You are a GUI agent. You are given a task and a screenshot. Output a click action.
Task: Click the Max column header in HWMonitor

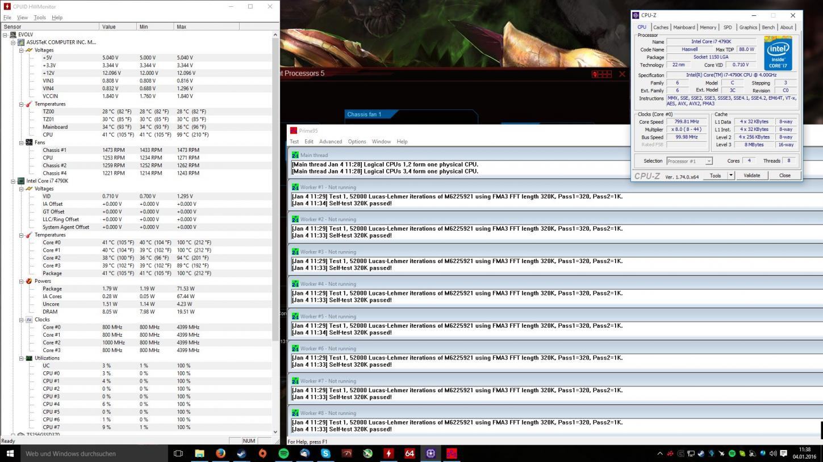[206, 27]
